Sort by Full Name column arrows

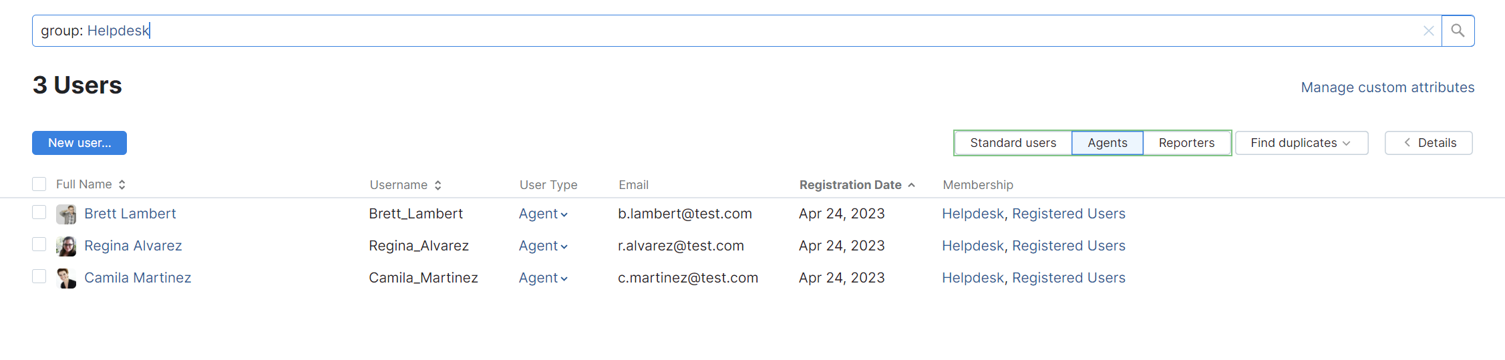(122, 185)
